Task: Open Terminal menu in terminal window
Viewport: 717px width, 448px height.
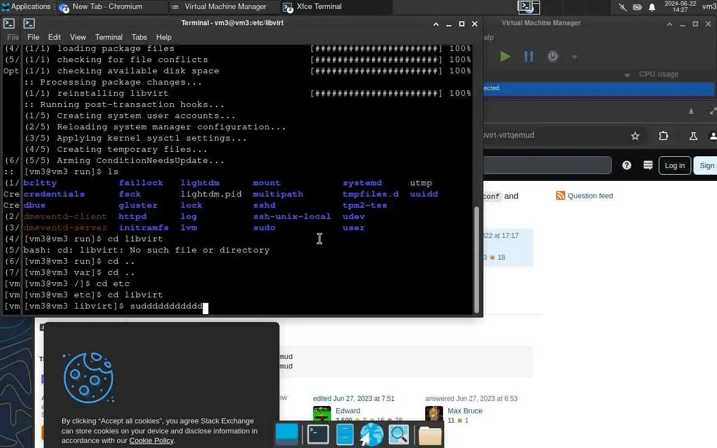Action: coord(109,37)
